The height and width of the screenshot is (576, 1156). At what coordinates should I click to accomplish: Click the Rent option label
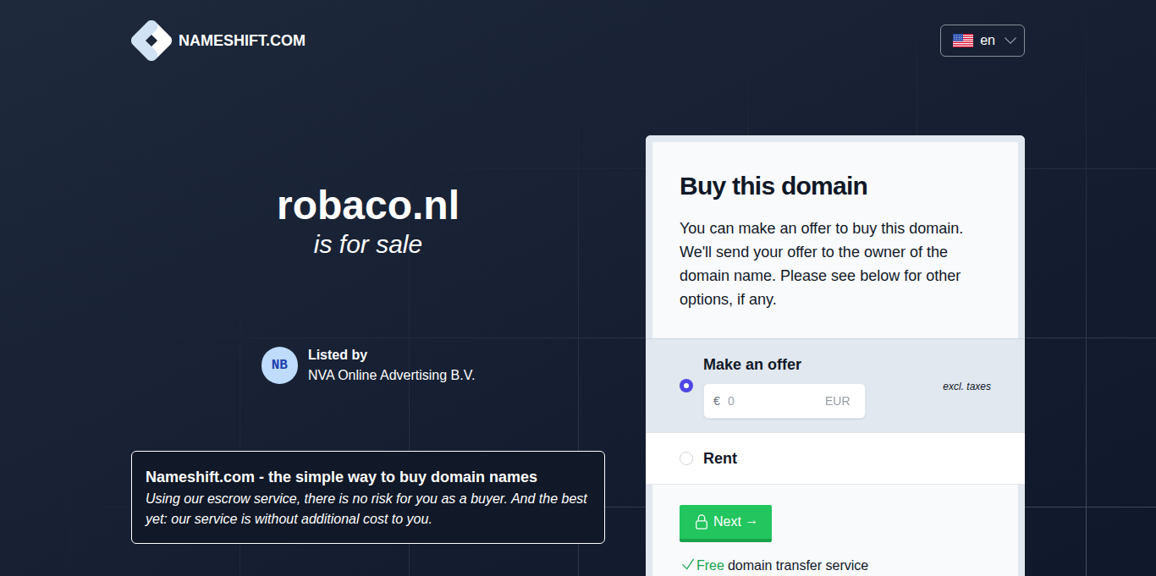click(x=720, y=458)
